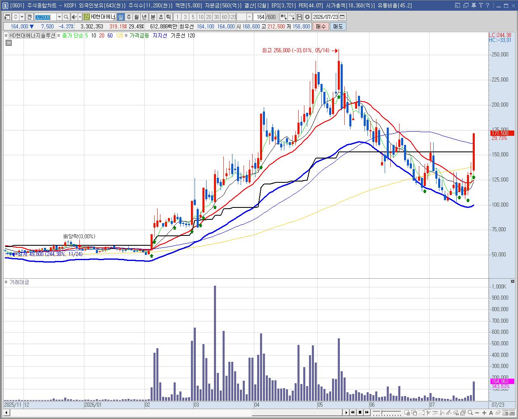This screenshot has width=518, height=419.
Task: Toggle the 일 (daily) period button
Action: 121,17
